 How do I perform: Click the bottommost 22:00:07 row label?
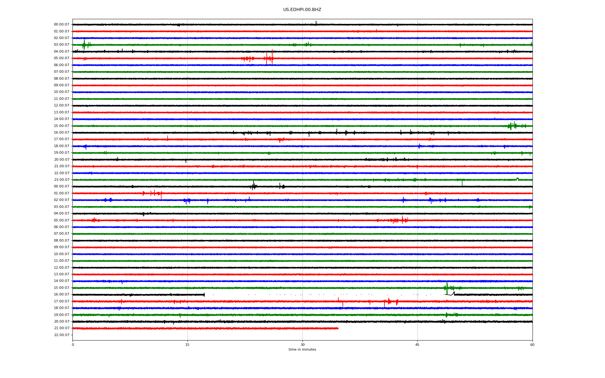pyautogui.click(x=61, y=335)
